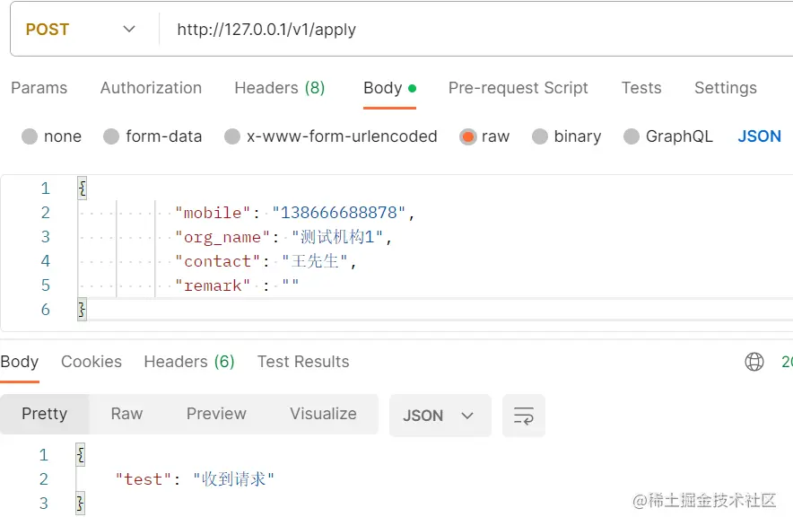793x526 pixels.
Task: Select the request Body tab
Action: point(389,88)
